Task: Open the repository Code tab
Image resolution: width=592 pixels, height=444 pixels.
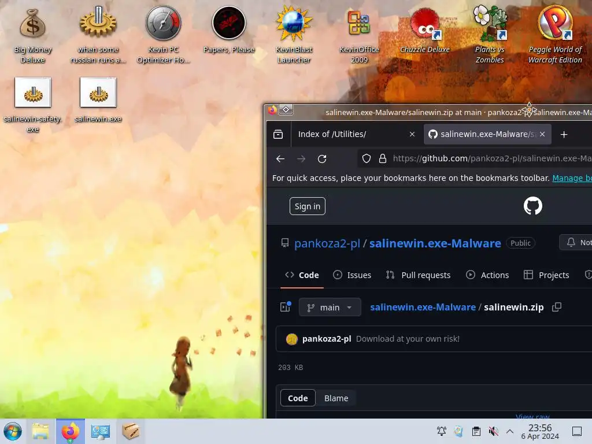Action: click(302, 275)
